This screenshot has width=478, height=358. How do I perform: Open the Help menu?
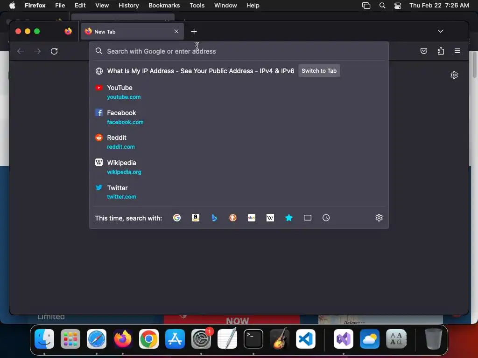[253, 5]
